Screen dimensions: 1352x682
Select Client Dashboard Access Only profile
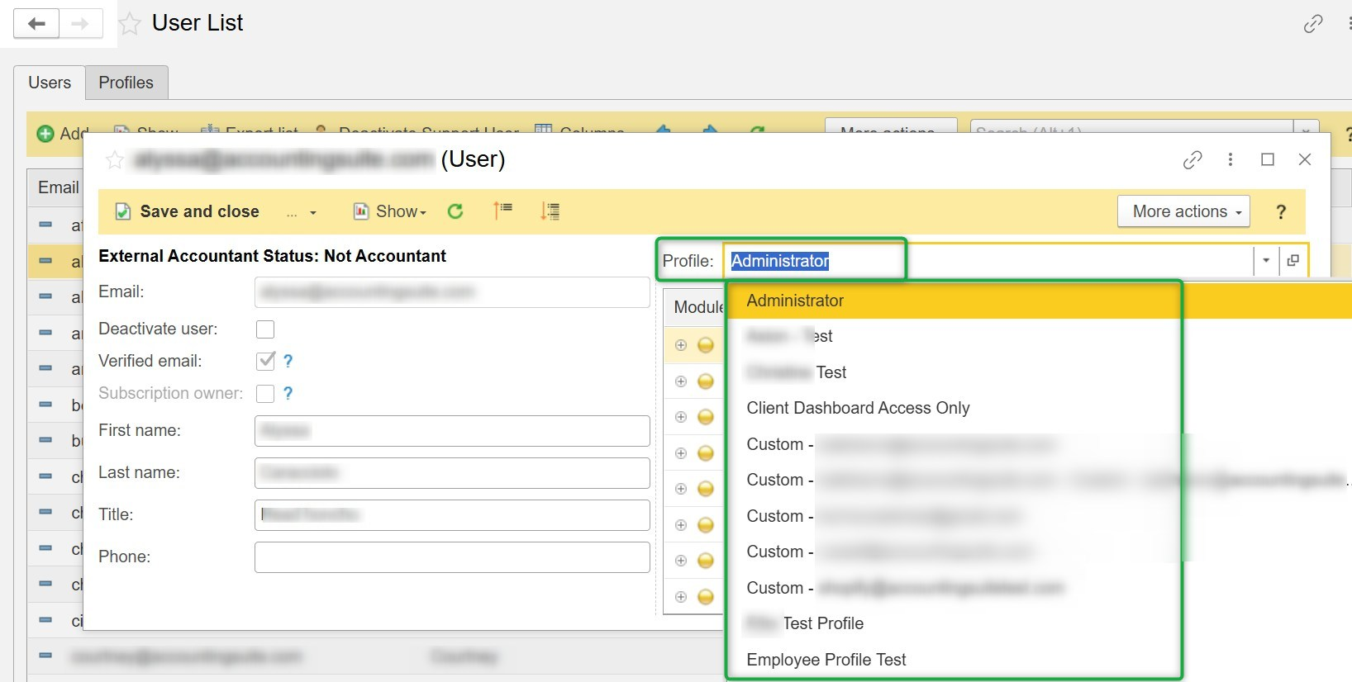click(857, 408)
